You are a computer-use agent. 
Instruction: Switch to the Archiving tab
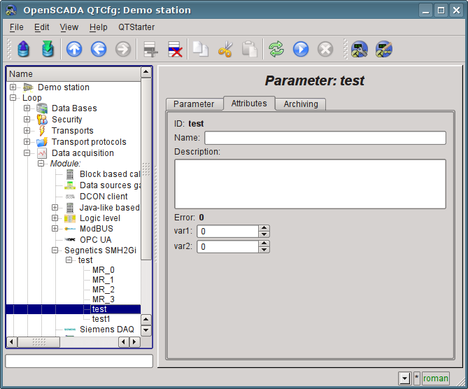pyautogui.click(x=301, y=104)
